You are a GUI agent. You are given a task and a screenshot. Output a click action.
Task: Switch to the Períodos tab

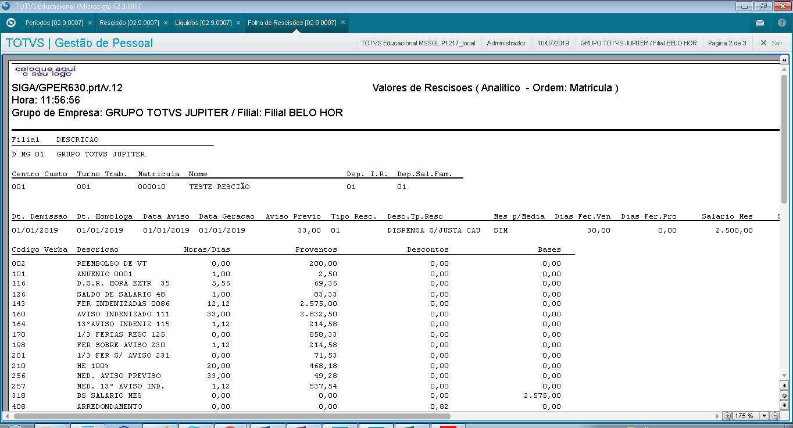pos(54,23)
